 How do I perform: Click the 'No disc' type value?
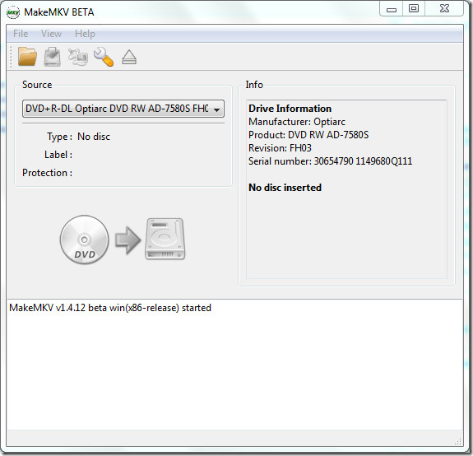(94, 137)
